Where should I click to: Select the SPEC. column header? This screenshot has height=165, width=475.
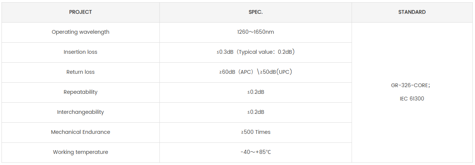tap(255, 12)
